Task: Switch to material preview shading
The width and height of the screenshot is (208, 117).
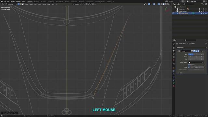Action: click(166, 4)
